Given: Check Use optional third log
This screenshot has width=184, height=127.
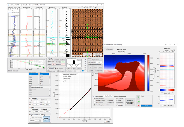Looking at the screenshot, I should click(x=29, y=87).
